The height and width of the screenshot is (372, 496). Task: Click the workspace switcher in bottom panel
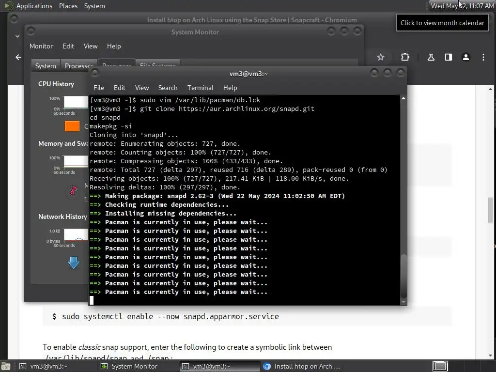tap(440, 366)
